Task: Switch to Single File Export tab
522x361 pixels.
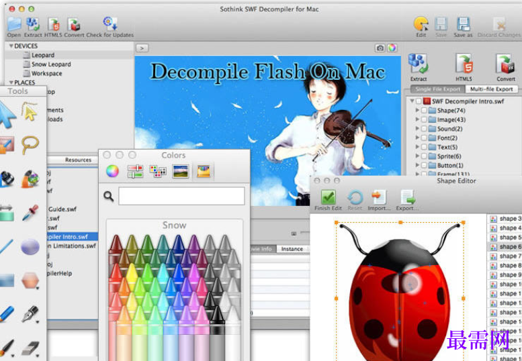Action: pos(438,89)
